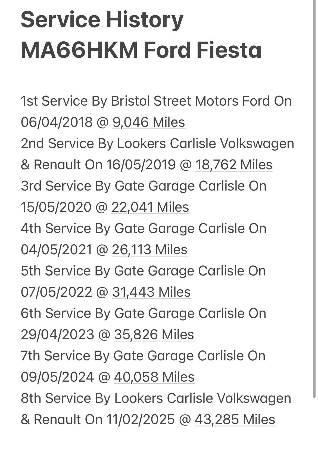The height and width of the screenshot is (460, 318).
Task: Click the "MA66HKM Ford Fiesta" heading line
Action: pyautogui.click(x=141, y=50)
